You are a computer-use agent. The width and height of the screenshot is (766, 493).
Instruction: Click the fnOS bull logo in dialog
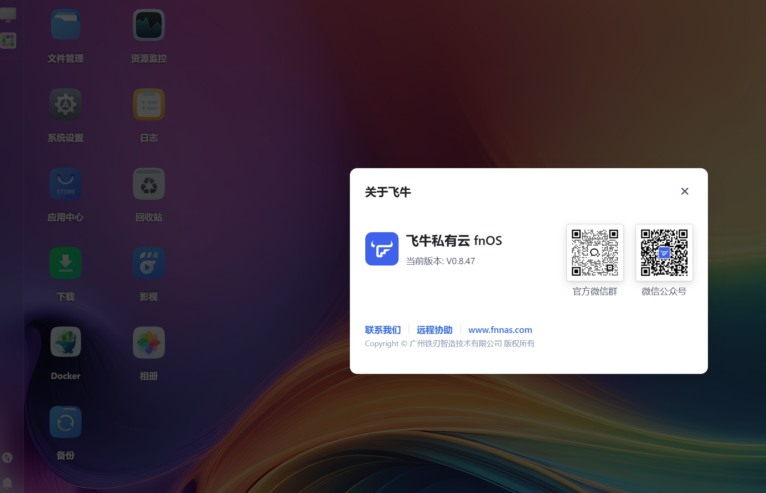click(x=382, y=249)
